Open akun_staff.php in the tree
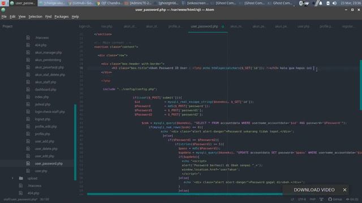Viewport: 362px width, 203px height. coord(45,82)
